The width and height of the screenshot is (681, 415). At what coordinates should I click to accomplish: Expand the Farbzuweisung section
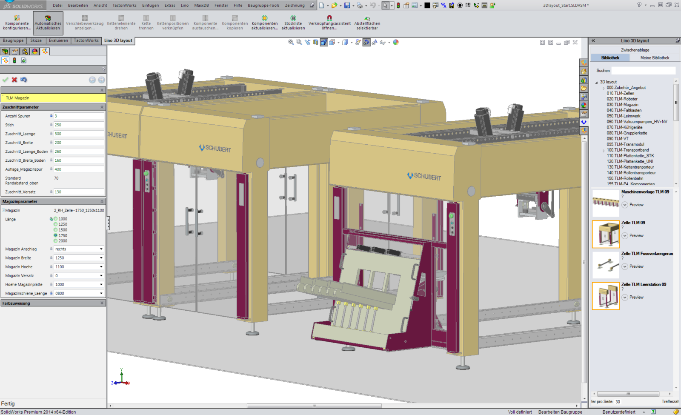(x=102, y=303)
